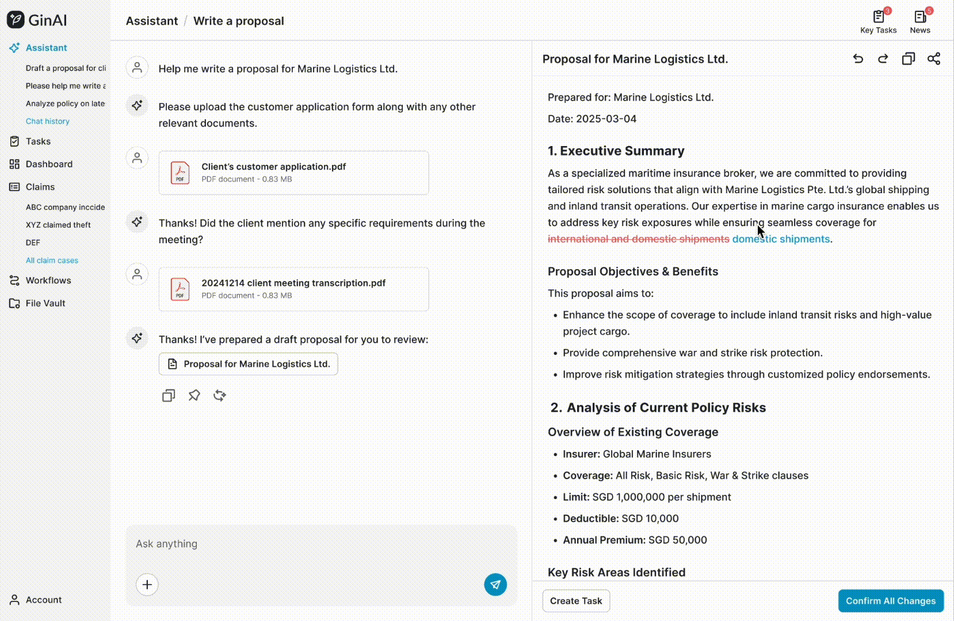954x621 pixels.
Task: Open the Chat history link
Action: (x=48, y=121)
